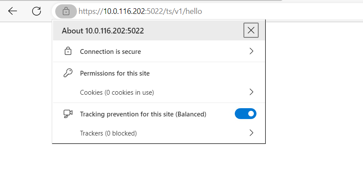
Task: Expand Connection is secure details chevron
Action: [251, 51]
